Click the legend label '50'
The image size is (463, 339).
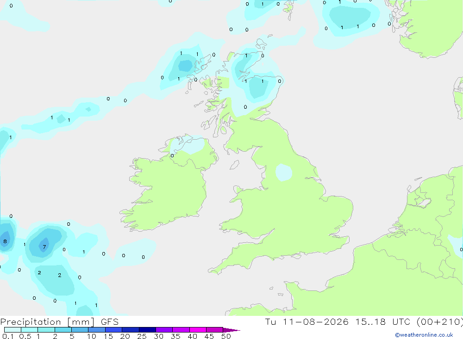(226, 336)
